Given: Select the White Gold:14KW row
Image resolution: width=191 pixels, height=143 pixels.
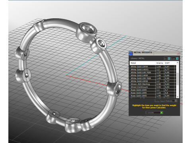Looking at the screenshot, I should click(153, 75).
